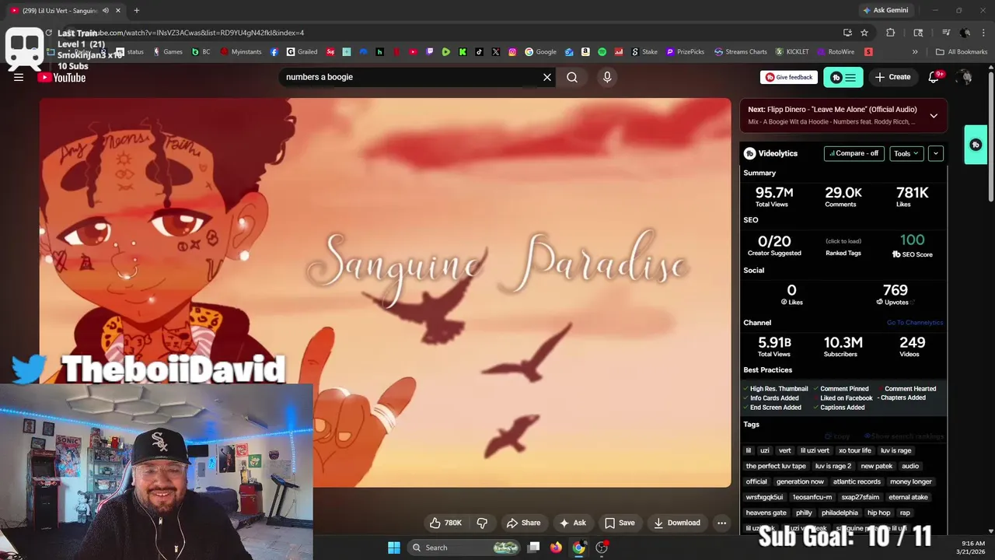Open the Google bookmark
Screen dimensions: 995x560
[x=540, y=52]
